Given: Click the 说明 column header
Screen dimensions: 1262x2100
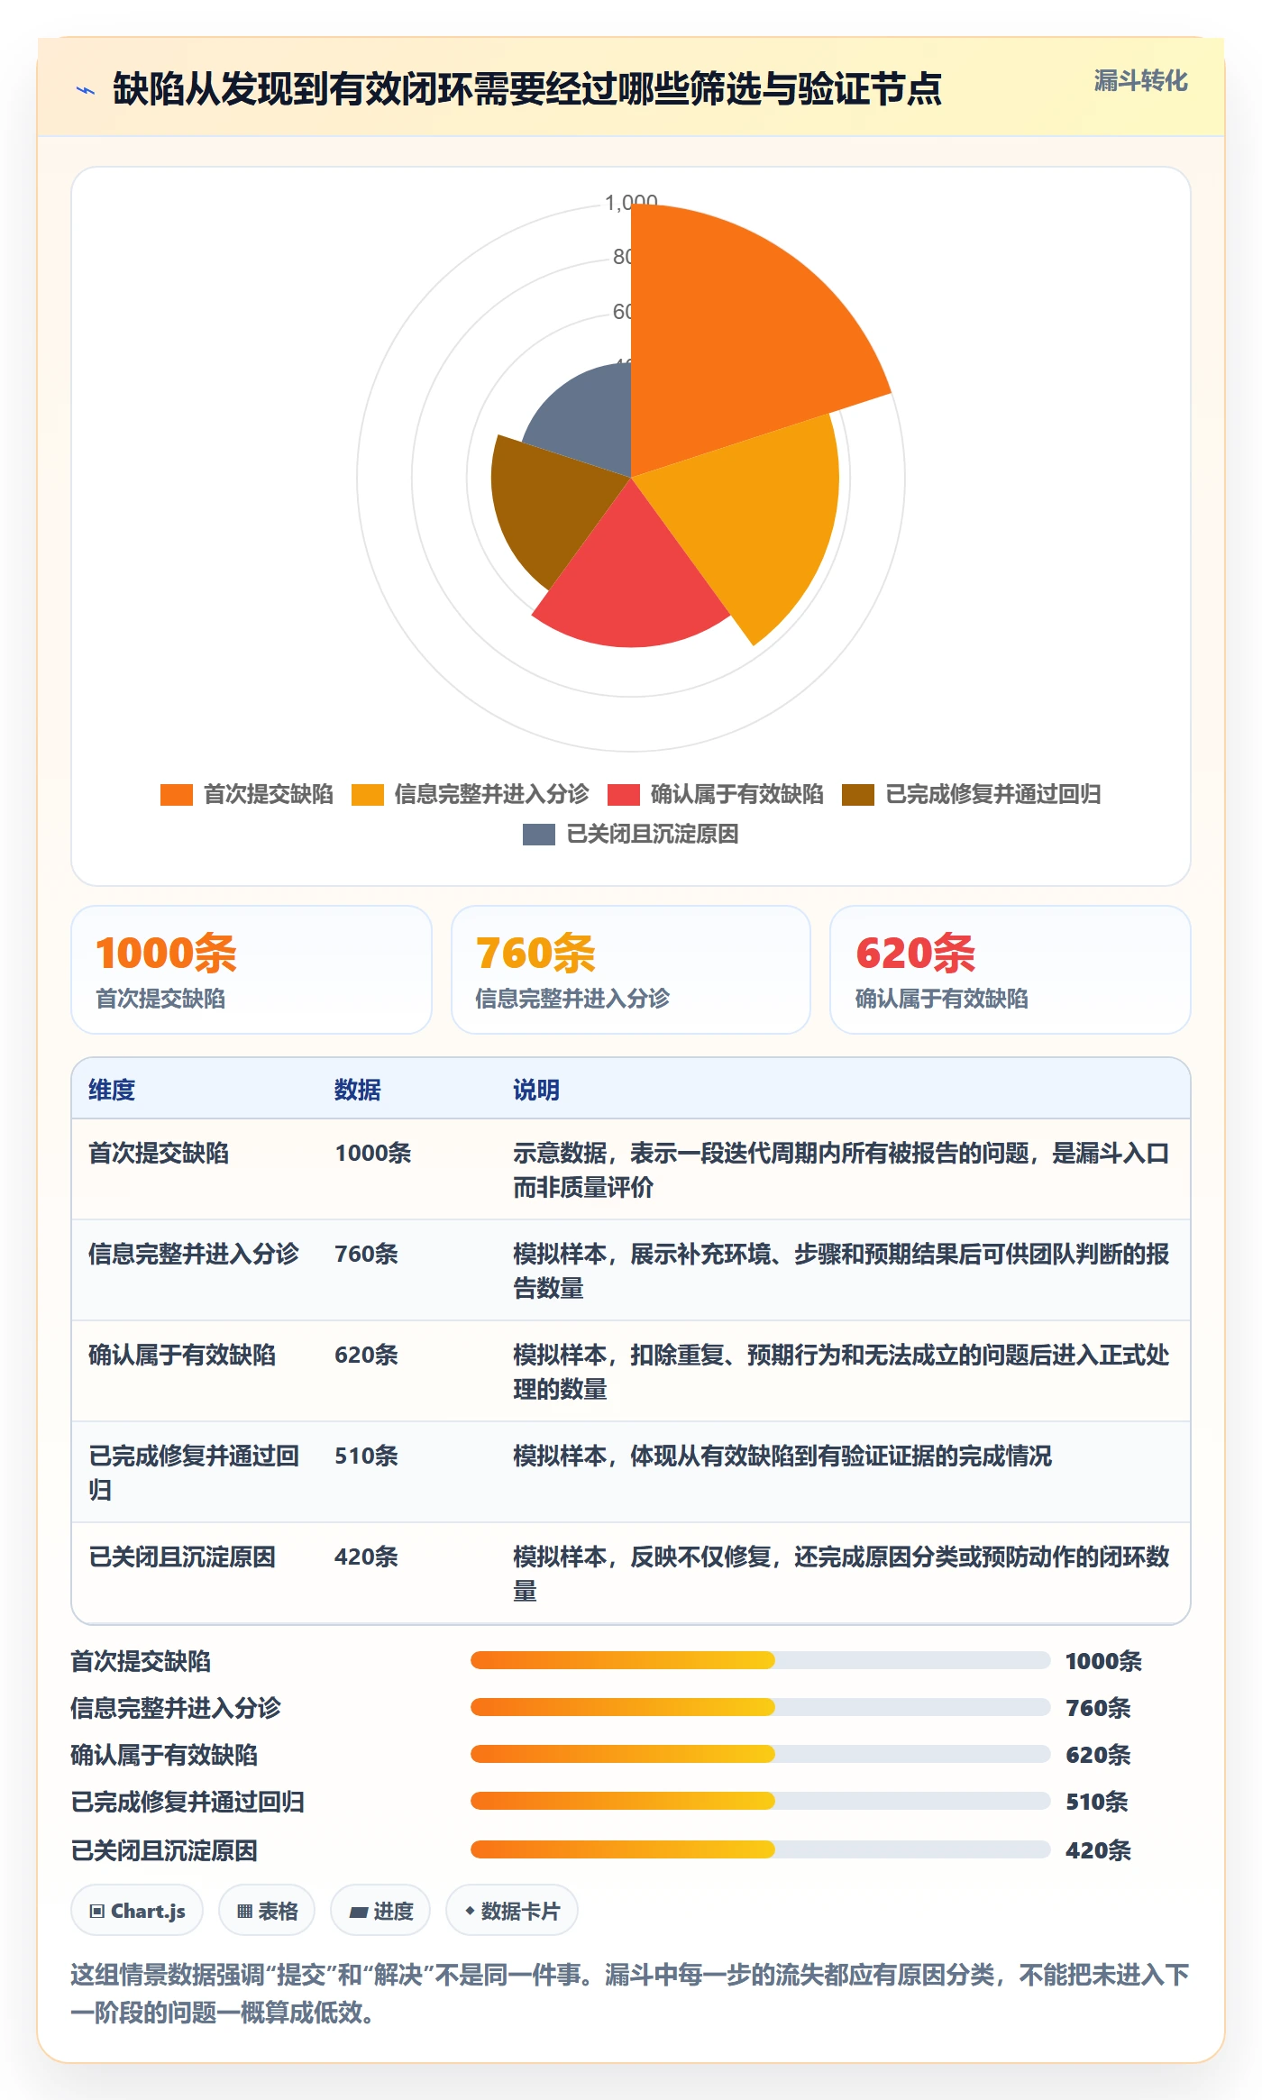Looking at the screenshot, I should 536,1090.
